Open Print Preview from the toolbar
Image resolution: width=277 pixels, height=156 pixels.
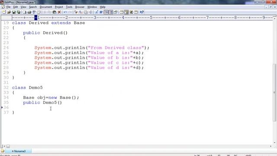(25, 12)
